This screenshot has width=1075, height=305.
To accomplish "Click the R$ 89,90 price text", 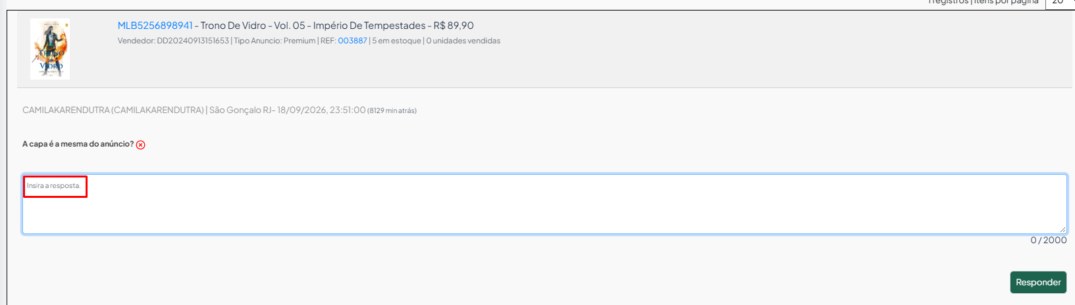I will [454, 26].
